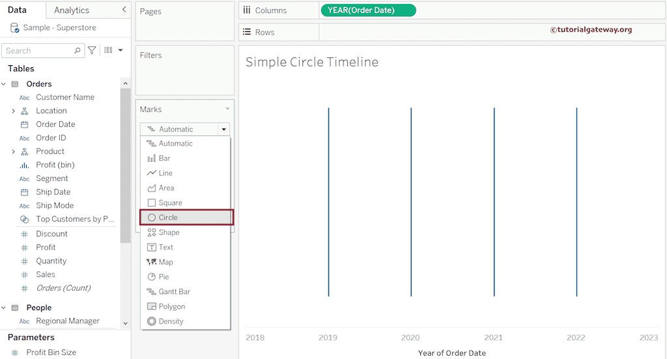This screenshot has height=359, width=667.
Task: Open the Marks type dropdown arrow
Action: [x=224, y=129]
